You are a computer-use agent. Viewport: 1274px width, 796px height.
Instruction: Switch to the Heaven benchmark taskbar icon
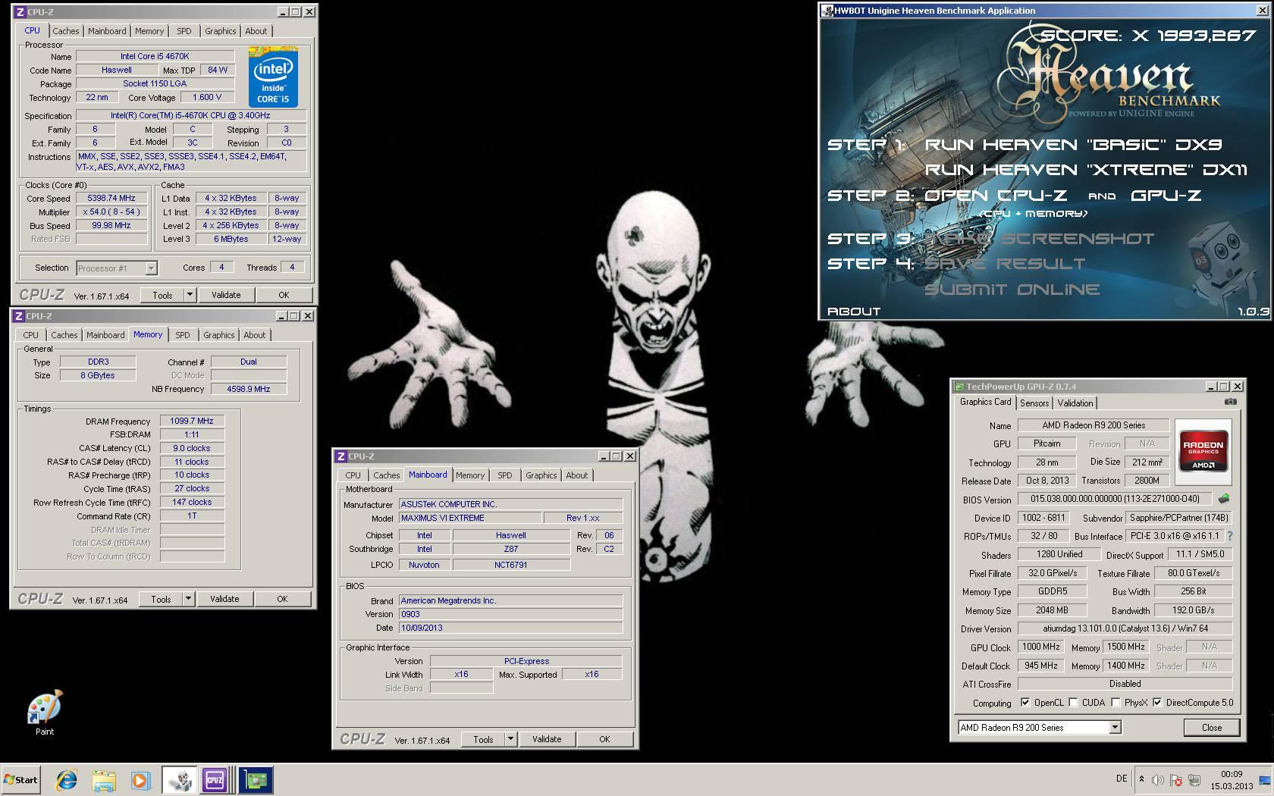(x=180, y=780)
